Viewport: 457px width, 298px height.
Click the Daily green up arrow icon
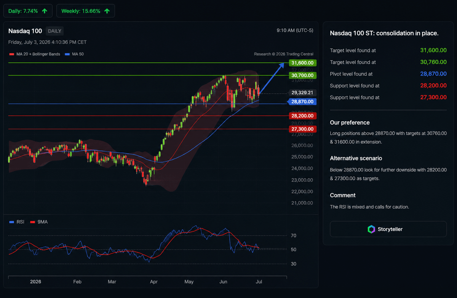[x=45, y=11]
